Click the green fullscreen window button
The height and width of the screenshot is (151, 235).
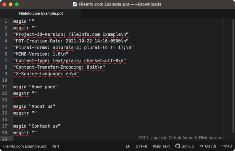pos(17,4)
